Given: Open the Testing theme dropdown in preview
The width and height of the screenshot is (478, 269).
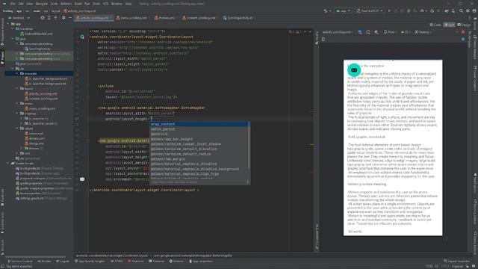Looking at the screenshot, I should click(x=423, y=32).
